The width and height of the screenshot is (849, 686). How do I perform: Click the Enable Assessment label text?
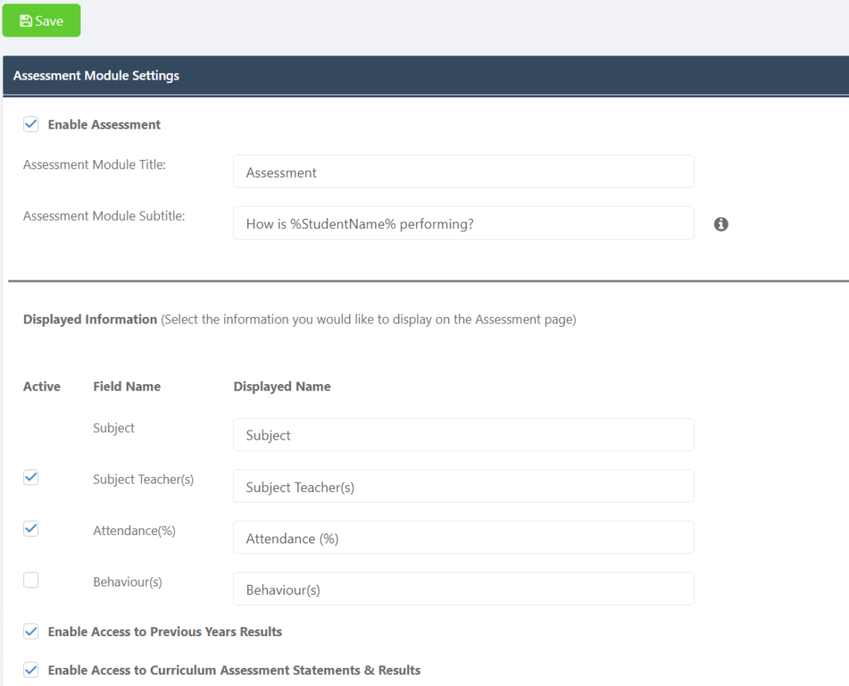pyautogui.click(x=104, y=124)
